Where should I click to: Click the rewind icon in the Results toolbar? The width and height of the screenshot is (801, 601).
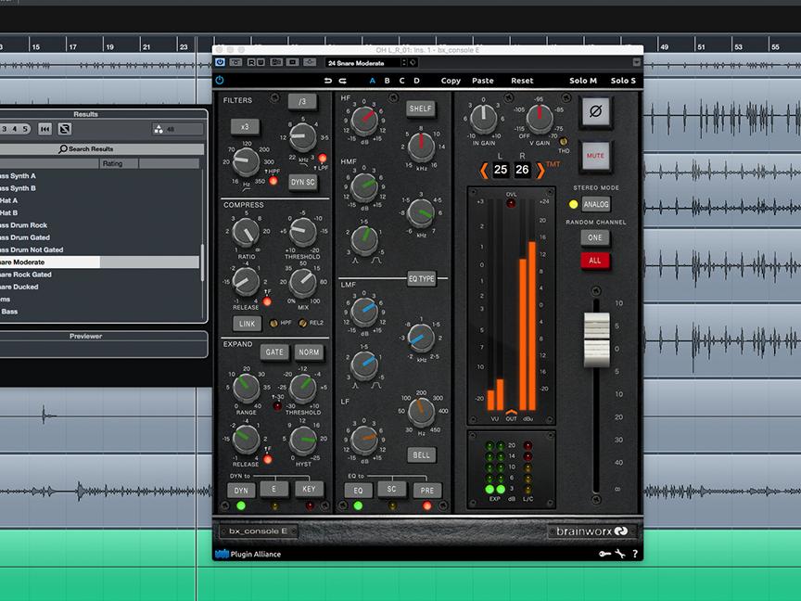[x=44, y=129]
